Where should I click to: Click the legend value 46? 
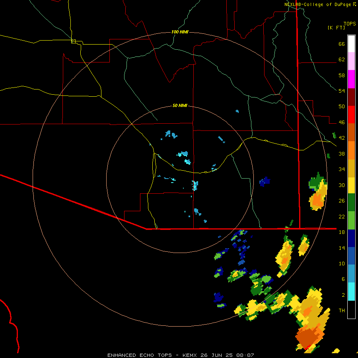[x=342, y=123]
